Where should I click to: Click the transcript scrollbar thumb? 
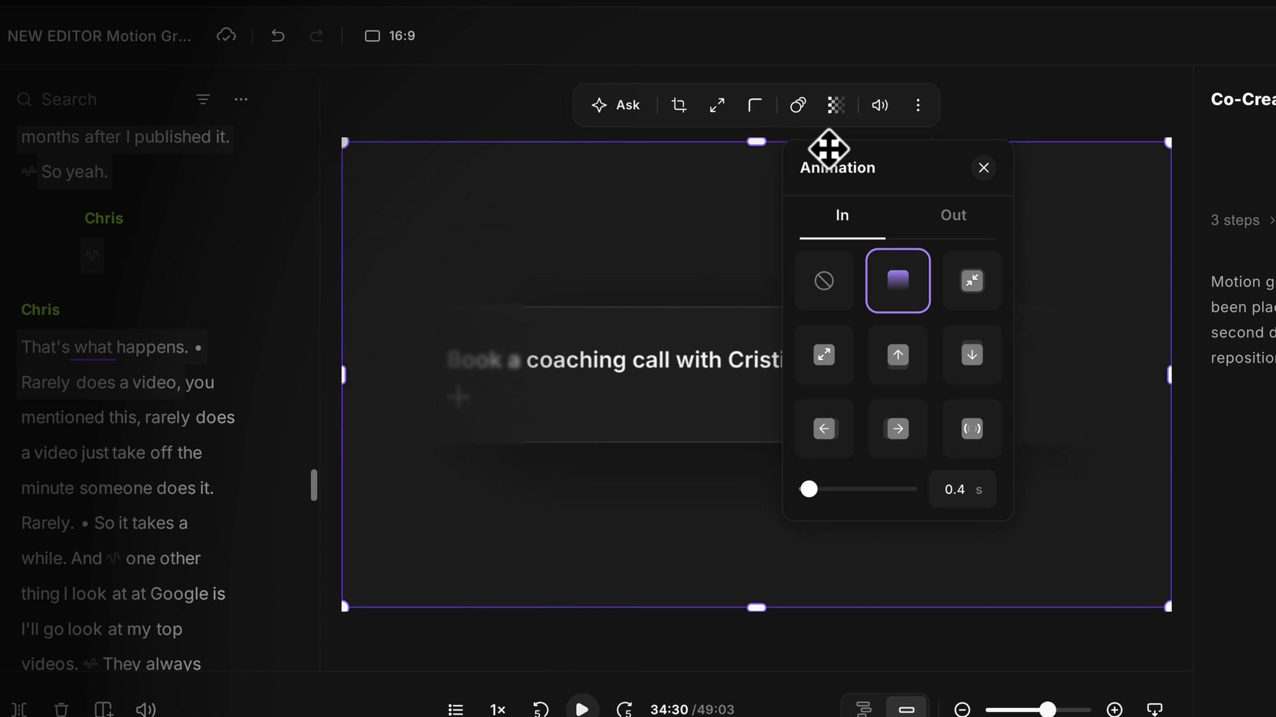pyautogui.click(x=314, y=485)
